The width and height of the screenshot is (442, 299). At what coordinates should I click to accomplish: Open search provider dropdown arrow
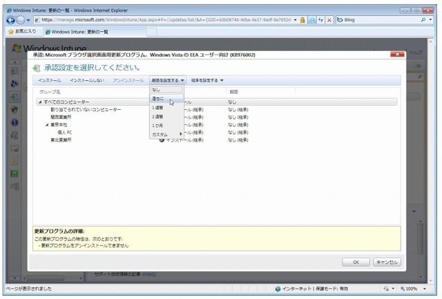pos(430,20)
